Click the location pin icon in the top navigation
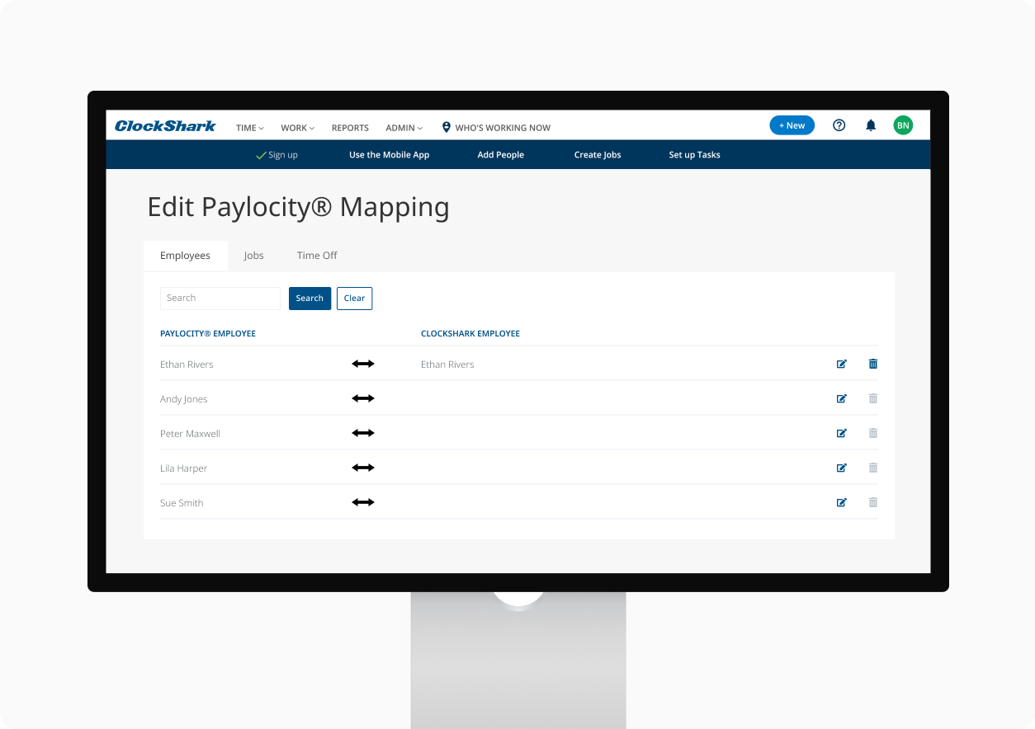The height and width of the screenshot is (729, 1035). point(447,127)
